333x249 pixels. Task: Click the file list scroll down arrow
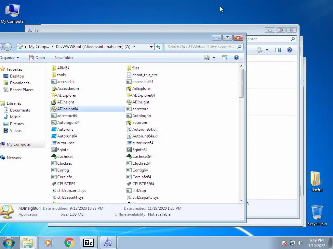click(x=241, y=200)
